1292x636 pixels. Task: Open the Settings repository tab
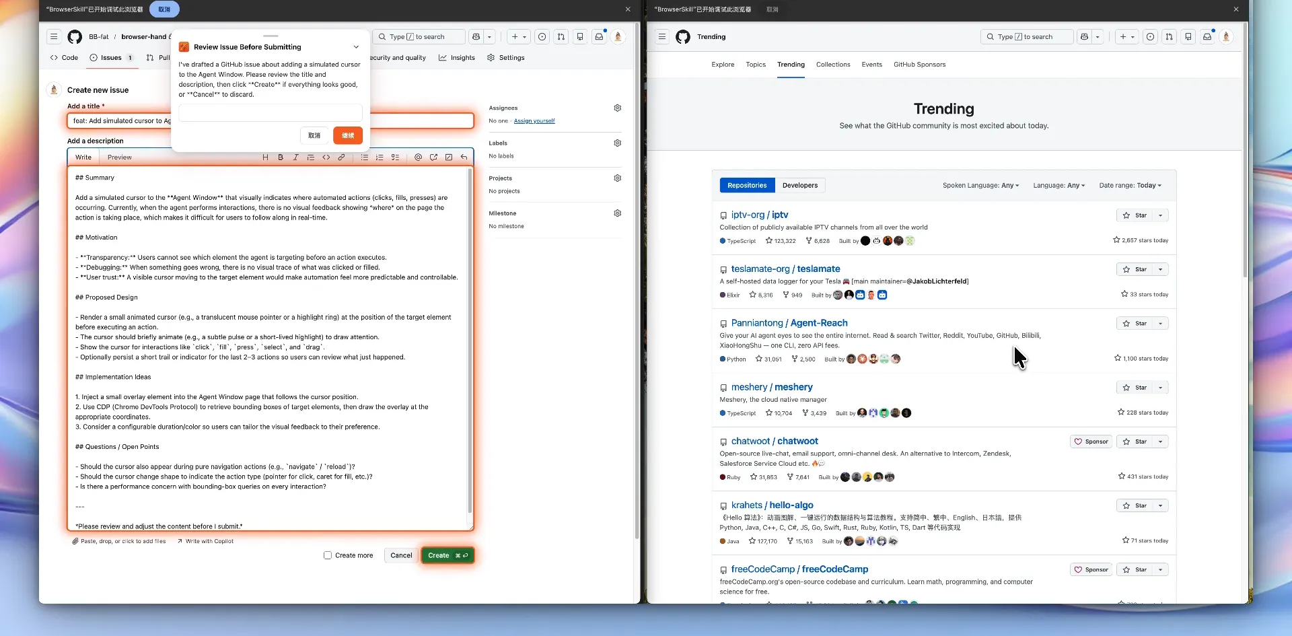(x=505, y=58)
